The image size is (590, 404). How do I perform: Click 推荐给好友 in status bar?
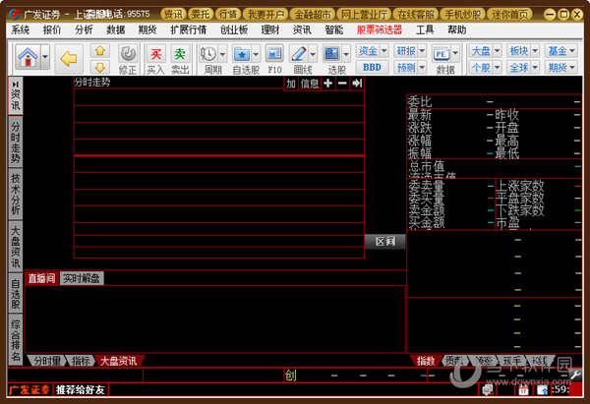81,389
